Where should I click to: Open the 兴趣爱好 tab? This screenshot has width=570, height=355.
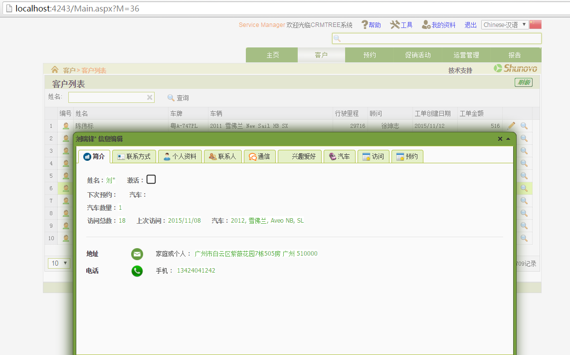click(300, 157)
